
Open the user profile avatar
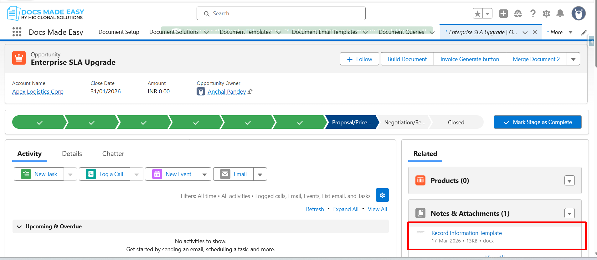point(579,13)
